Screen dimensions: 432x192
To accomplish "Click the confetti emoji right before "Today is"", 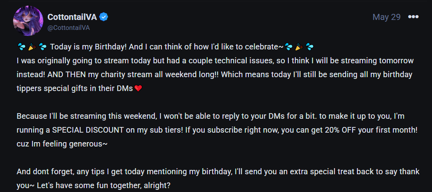I will point(43,47).
